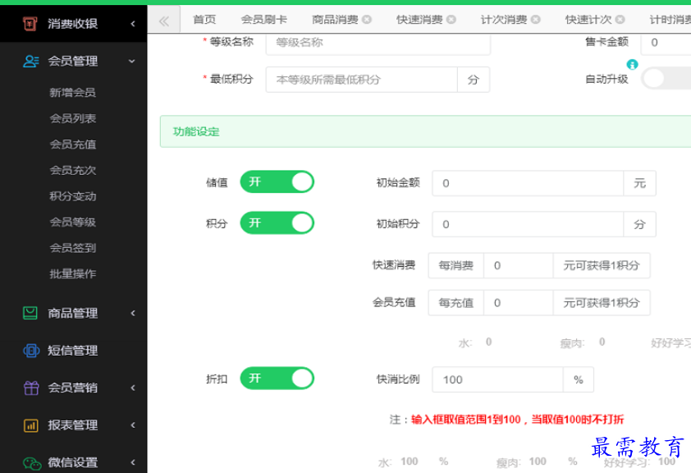Close the 商品消费 tab
Image resolution: width=691 pixels, height=473 pixels.
click(x=366, y=20)
